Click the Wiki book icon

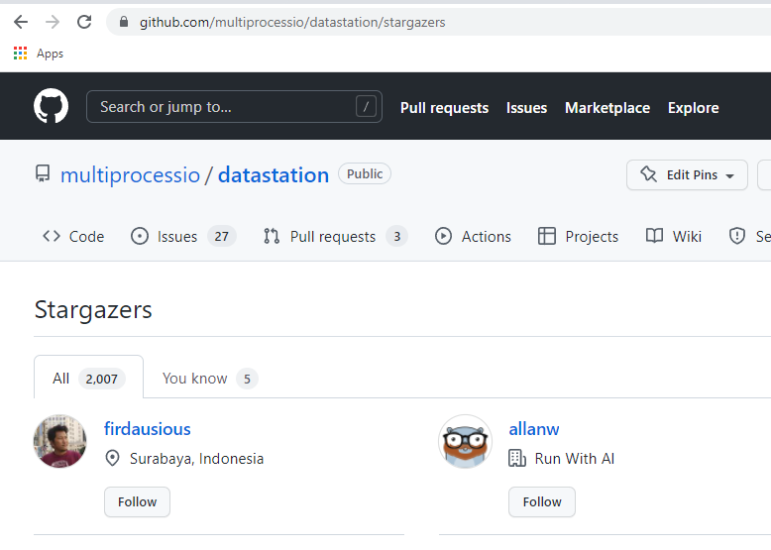(x=654, y=237)
